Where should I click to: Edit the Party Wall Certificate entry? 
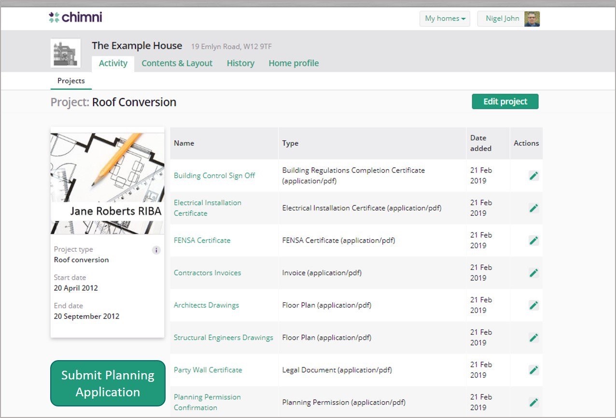(x=533, y=370)
